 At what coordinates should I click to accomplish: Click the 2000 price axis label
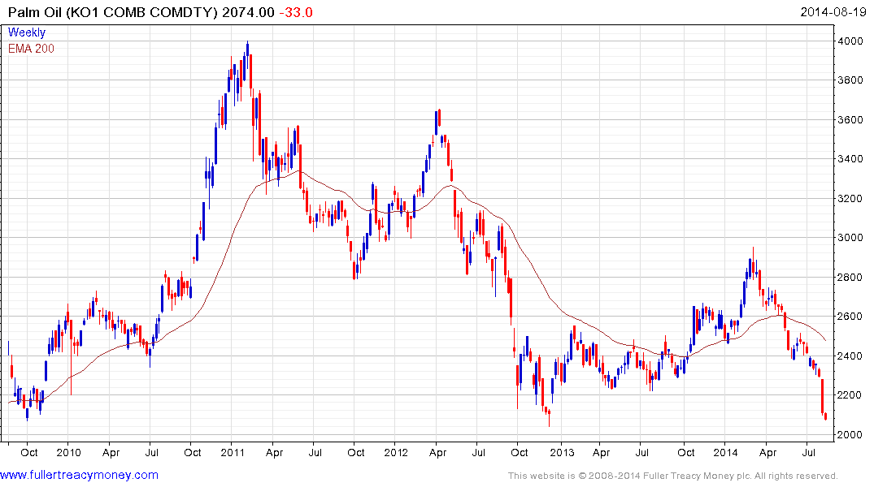tap(850, 435)
